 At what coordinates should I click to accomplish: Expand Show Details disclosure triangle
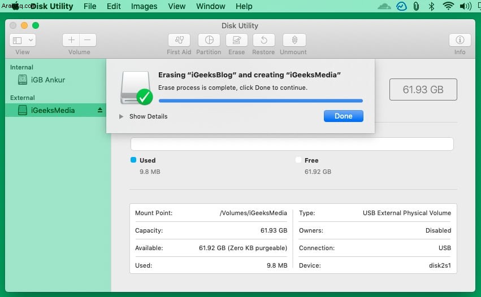click(x=121, y=116)
